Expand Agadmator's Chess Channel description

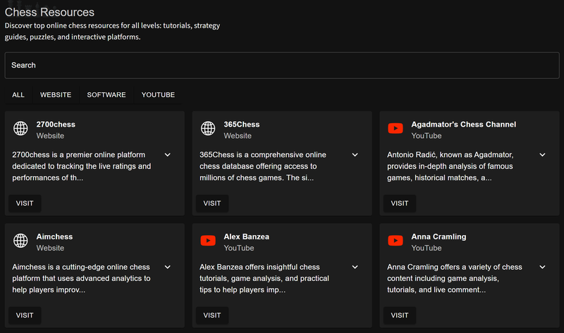coord(543,155)
